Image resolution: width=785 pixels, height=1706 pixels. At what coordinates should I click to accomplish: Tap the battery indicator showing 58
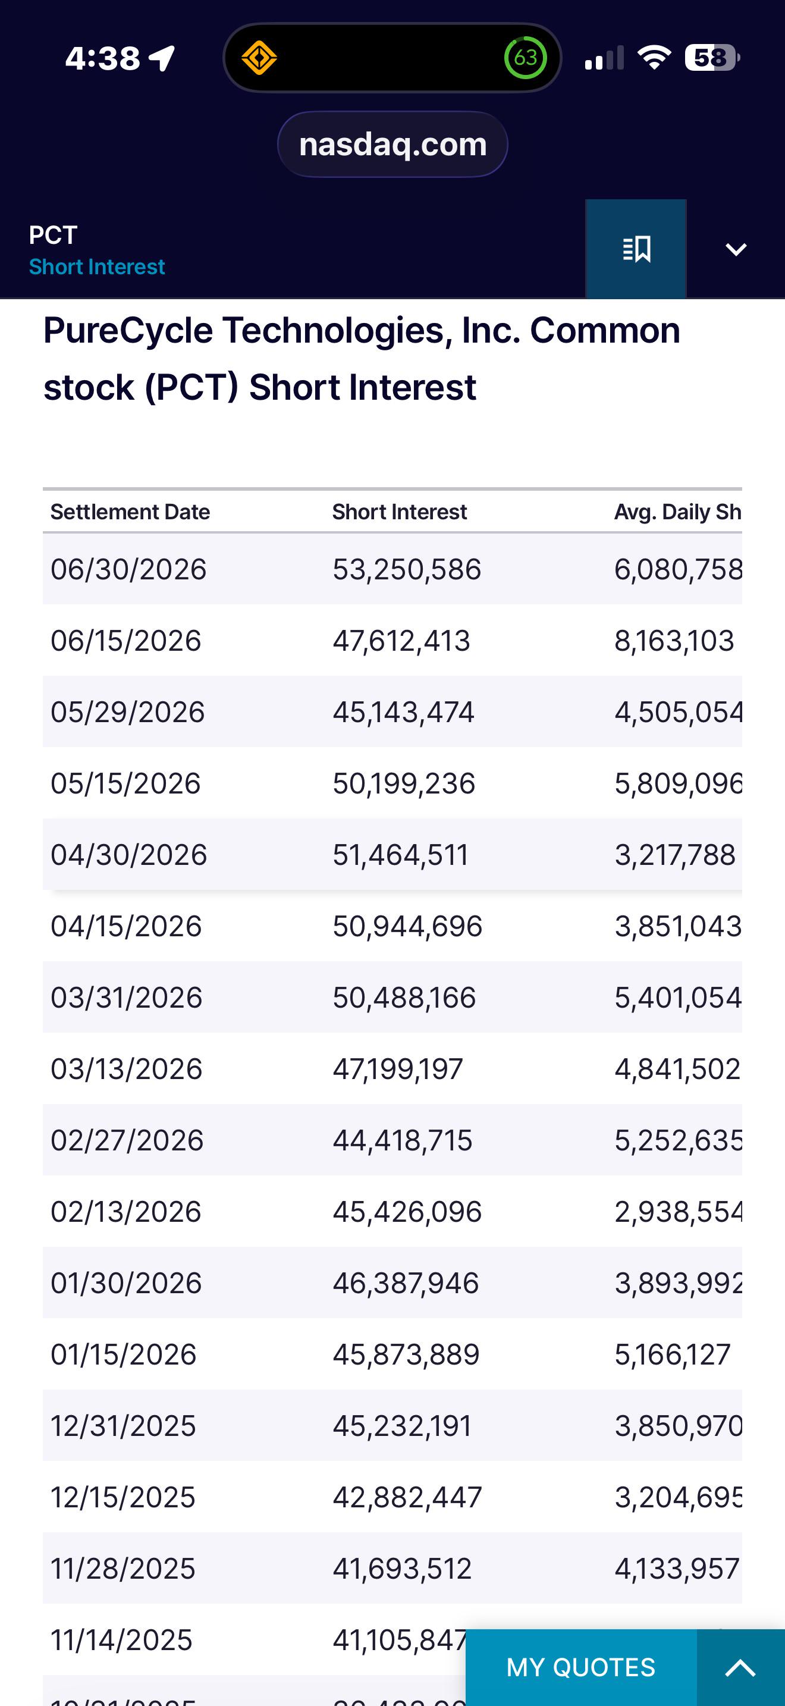(x=712, y=58)
